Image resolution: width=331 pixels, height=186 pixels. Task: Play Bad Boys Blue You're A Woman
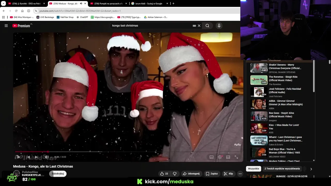pos(281,152)
